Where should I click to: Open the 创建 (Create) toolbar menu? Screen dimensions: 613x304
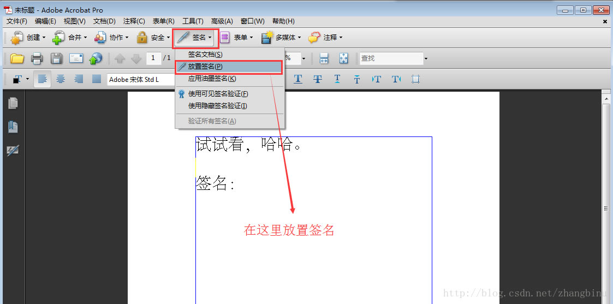point(28,38)
